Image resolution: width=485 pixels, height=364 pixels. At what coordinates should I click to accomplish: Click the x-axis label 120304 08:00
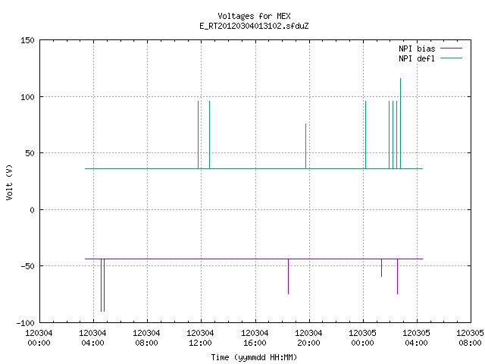click(146, 337)
